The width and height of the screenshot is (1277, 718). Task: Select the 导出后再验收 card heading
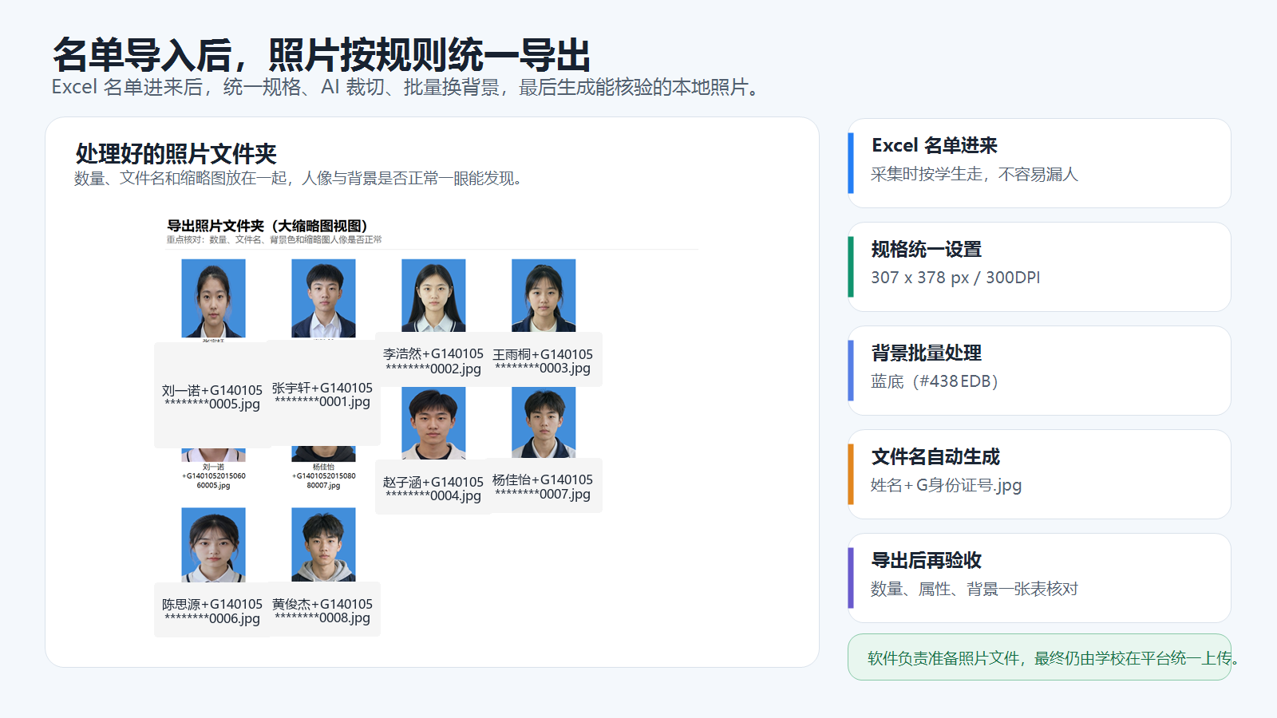click(x=927, y=560)
